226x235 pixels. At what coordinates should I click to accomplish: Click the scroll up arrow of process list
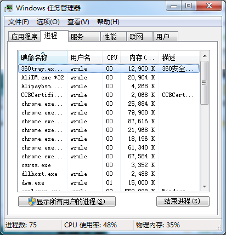[205, 56]
